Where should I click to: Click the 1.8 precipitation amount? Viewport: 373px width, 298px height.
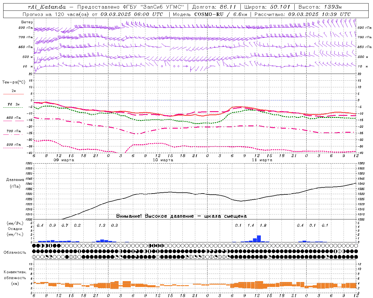coord(263,226)
